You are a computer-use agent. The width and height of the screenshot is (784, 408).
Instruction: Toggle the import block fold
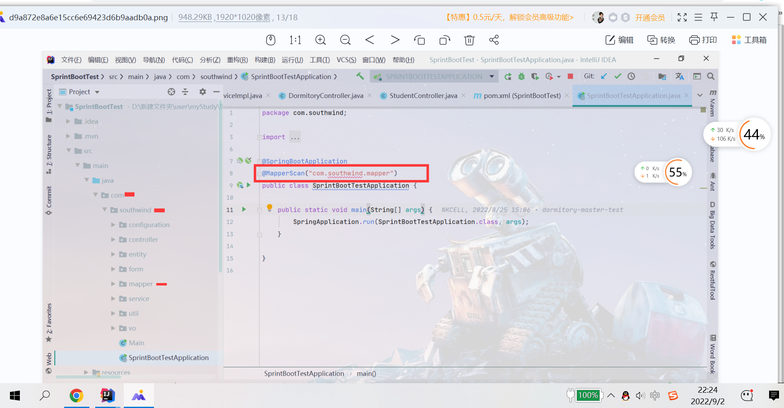pyautogui.click(x=259, y=137)
